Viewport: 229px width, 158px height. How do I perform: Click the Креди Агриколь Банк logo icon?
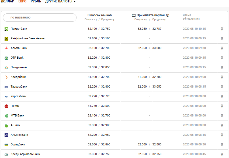tap(6, 155)
